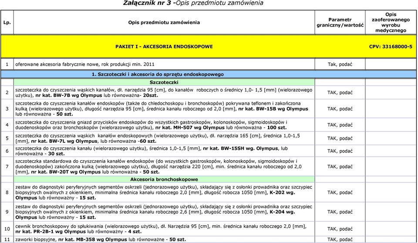Click empty offered-product cell in row 8

tap(391, 192)
